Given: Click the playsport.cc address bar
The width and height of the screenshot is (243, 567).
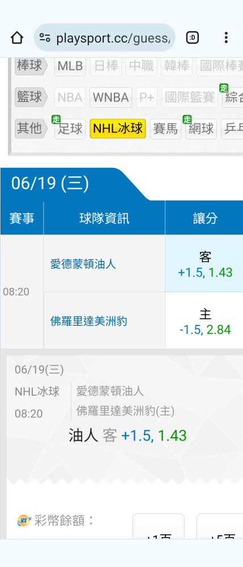Looking at the screenshot, I should [105, 37].
